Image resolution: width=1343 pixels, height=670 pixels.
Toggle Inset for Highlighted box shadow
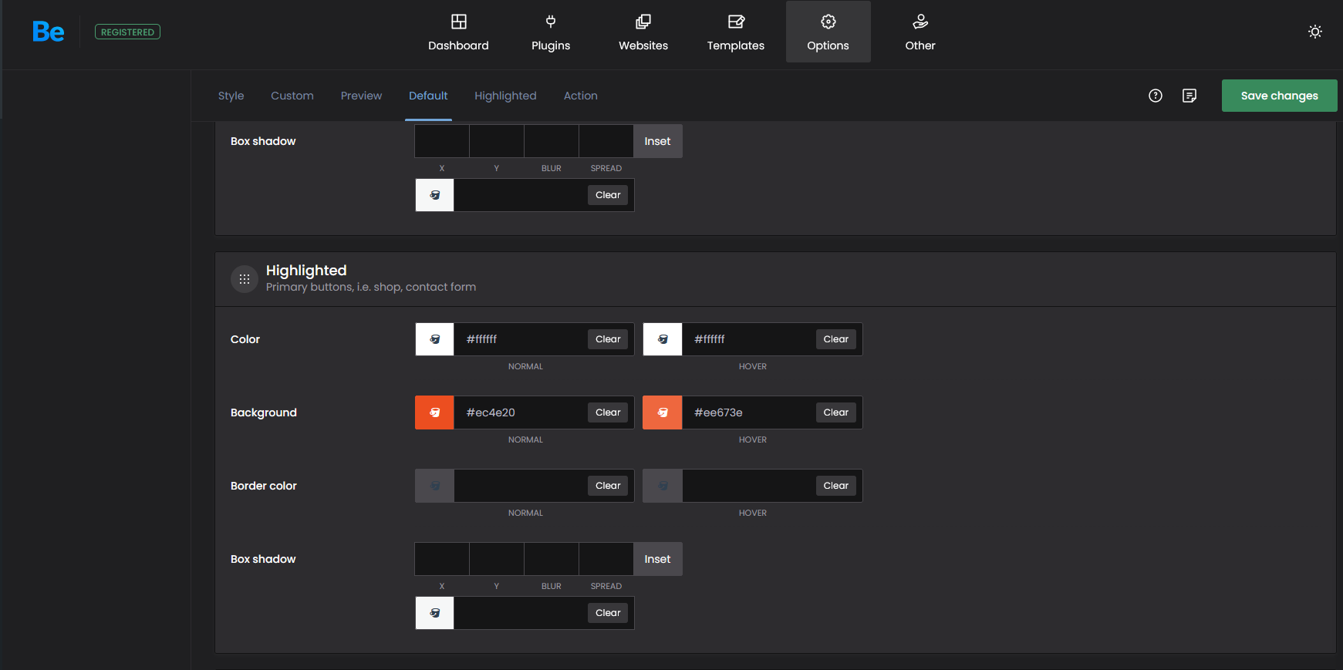click(x=658, y=559)
